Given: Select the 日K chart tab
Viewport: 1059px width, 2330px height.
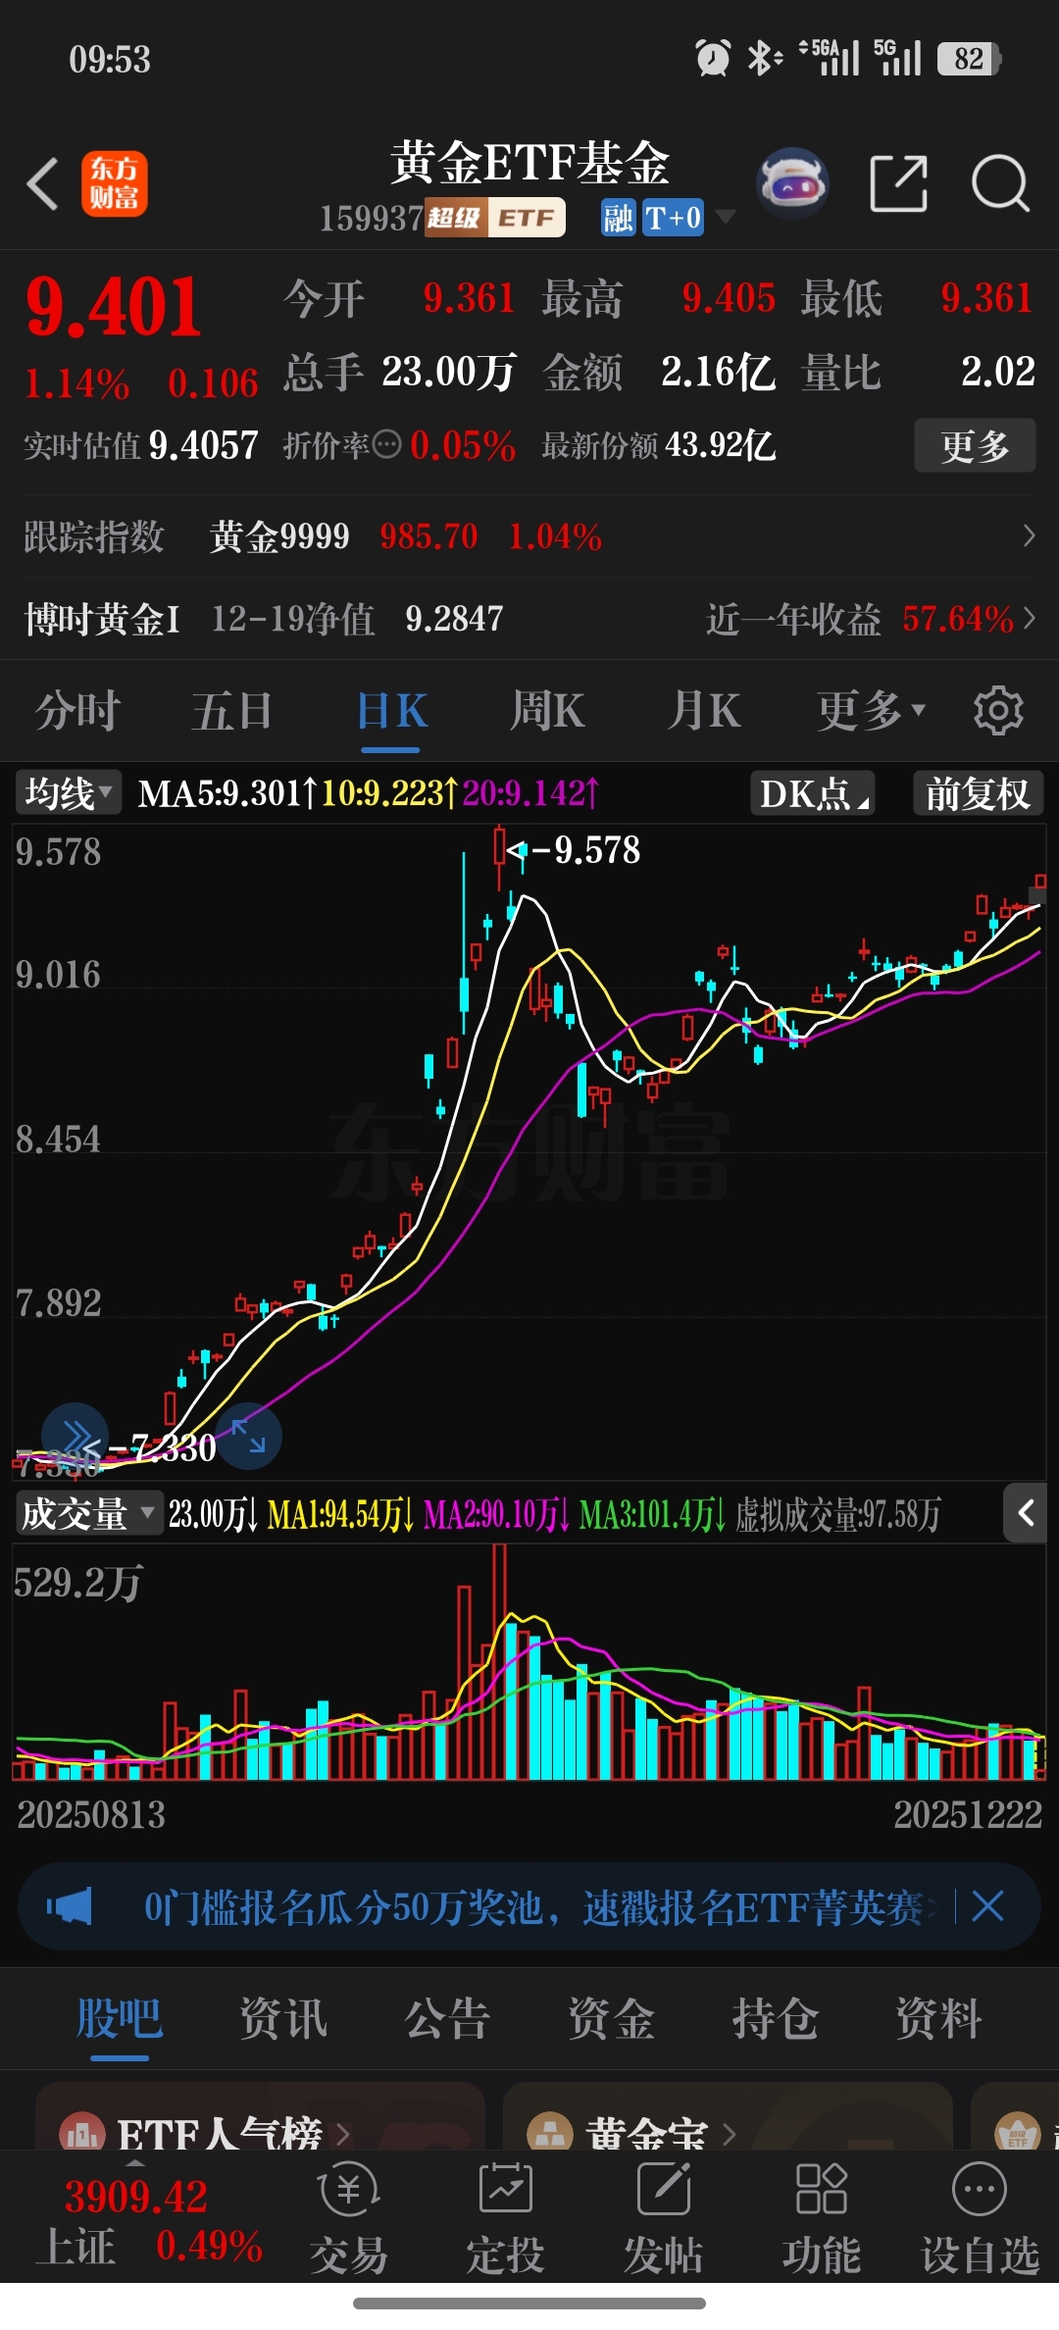Looking at the screenshot, I should [391, 711].
